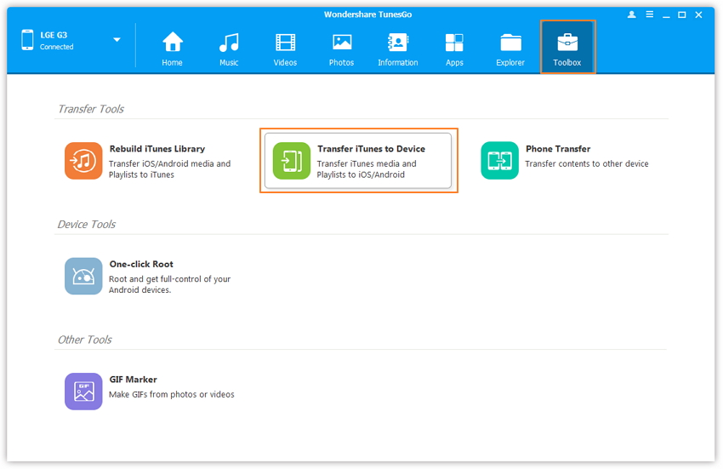This screenshot has width=723, height=469.
Task: Open the Home tab
Action: click(173, 49)
